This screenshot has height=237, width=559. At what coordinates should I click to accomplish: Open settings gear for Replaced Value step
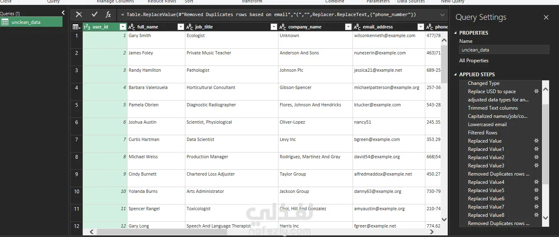click(536, 141)
